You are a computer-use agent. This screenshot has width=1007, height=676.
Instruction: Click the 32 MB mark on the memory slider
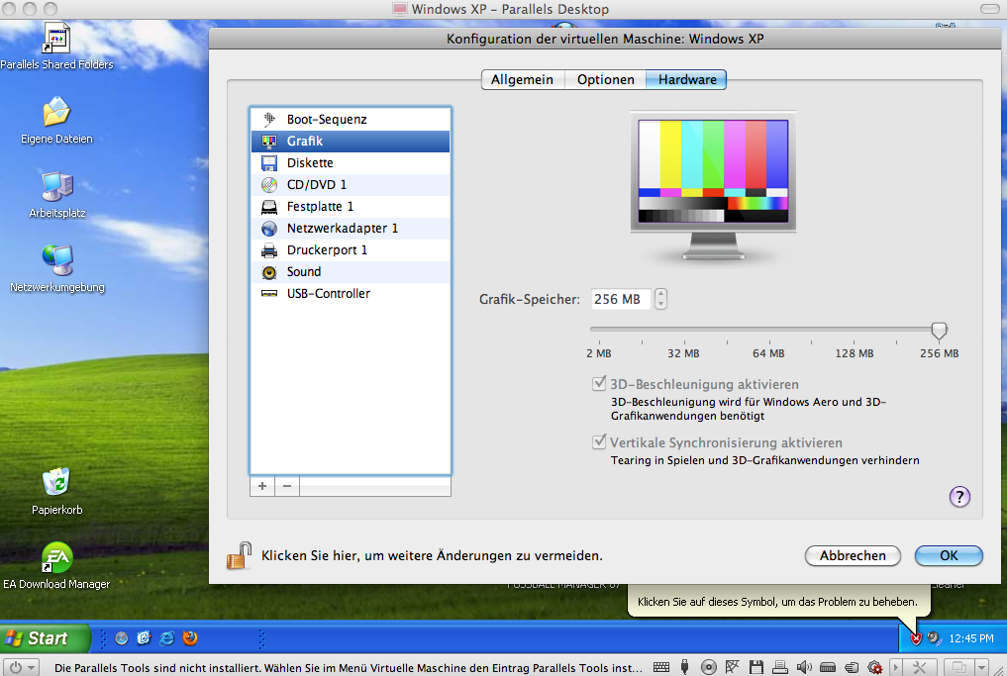pyautogui.click(x=683, y=353)
